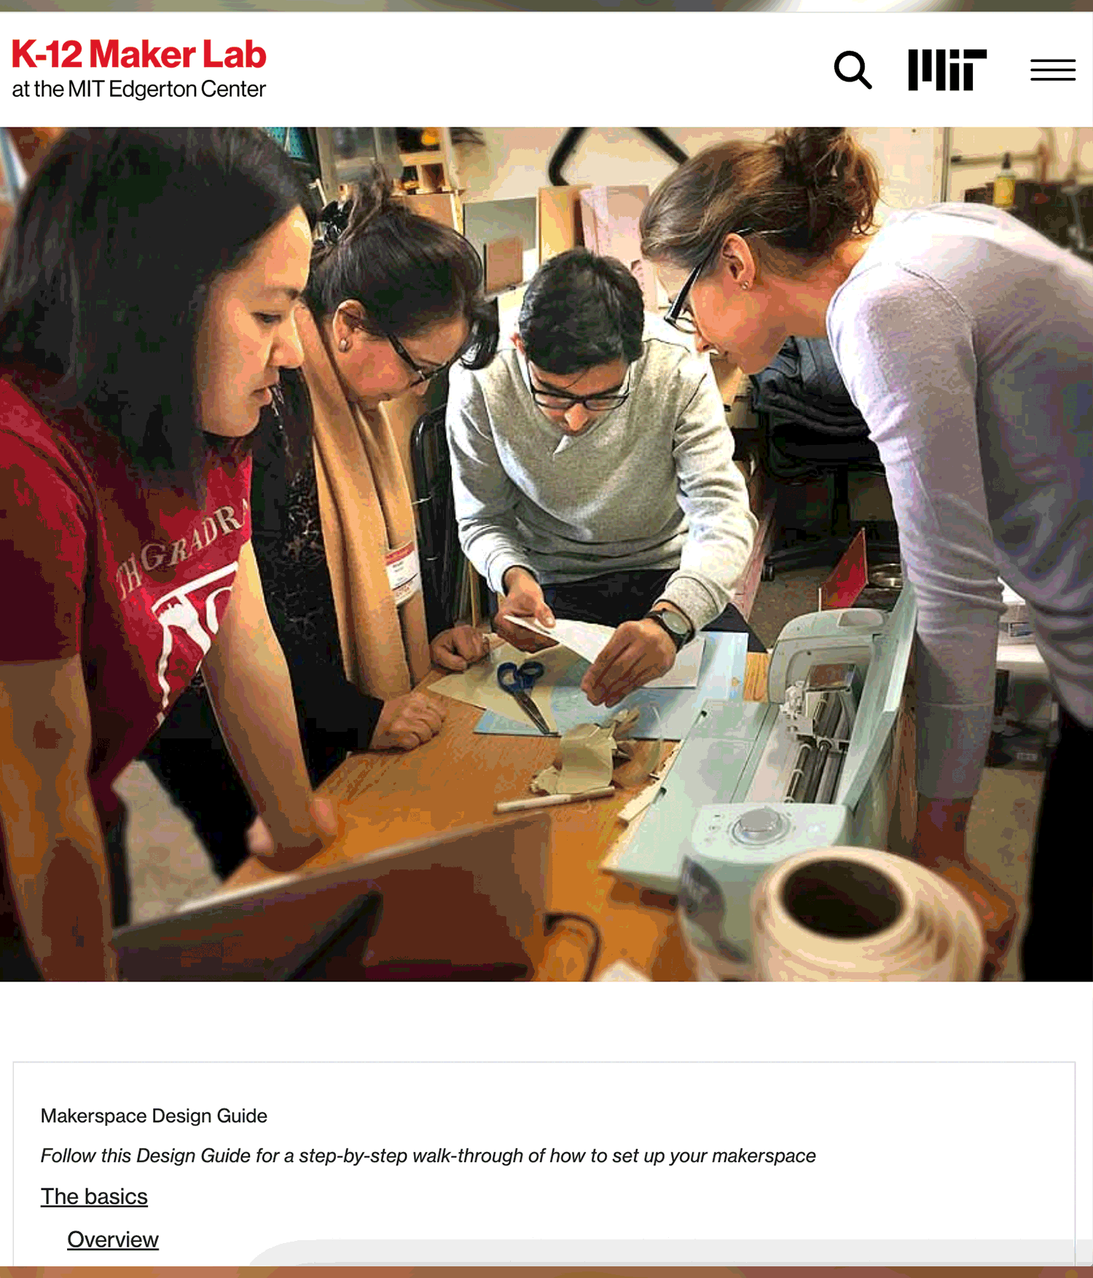Image resolution: width=1093 pixels, height=1278 pixels.
Task: Click the K-12 Maker Lab site title
Action: [x=139, y=55]
